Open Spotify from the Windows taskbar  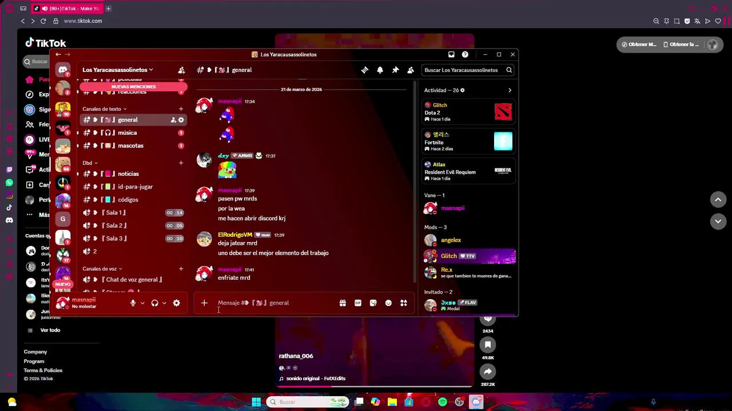(443, 402)
